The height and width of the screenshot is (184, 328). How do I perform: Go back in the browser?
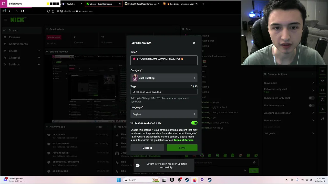click(x=10, y=11)
